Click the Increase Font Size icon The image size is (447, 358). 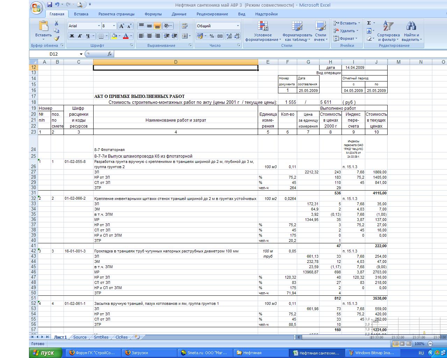click(x=122, y=26)
